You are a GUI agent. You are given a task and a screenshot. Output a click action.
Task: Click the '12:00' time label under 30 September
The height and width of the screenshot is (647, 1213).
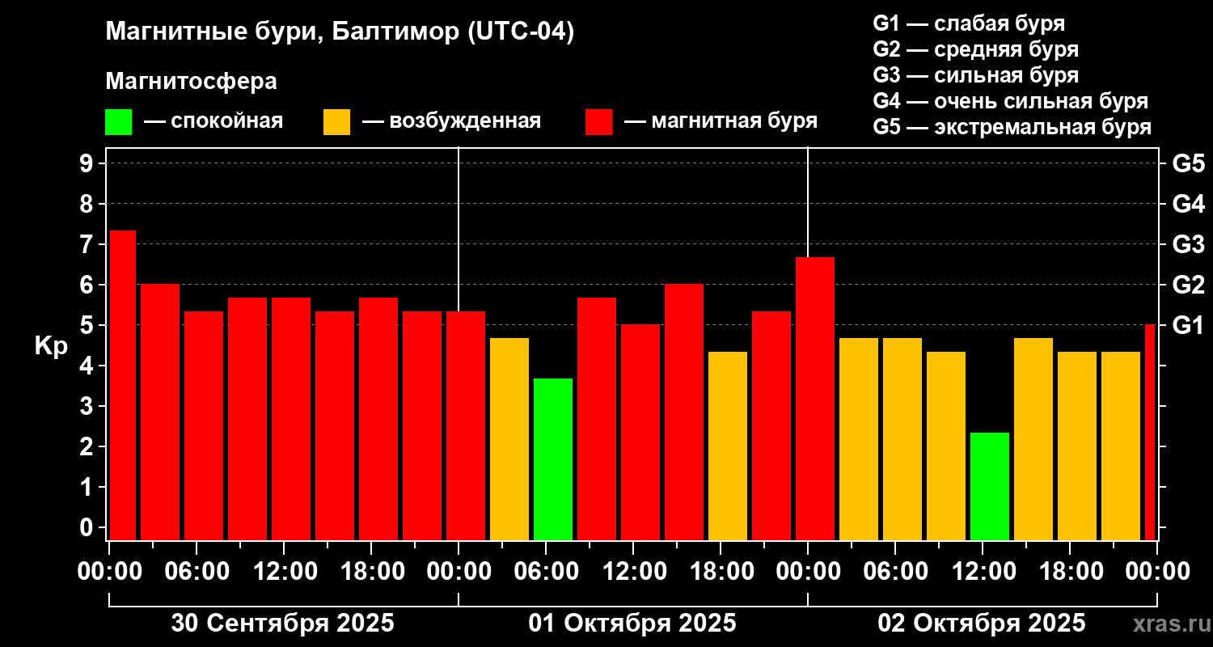(x=284, y=572)
